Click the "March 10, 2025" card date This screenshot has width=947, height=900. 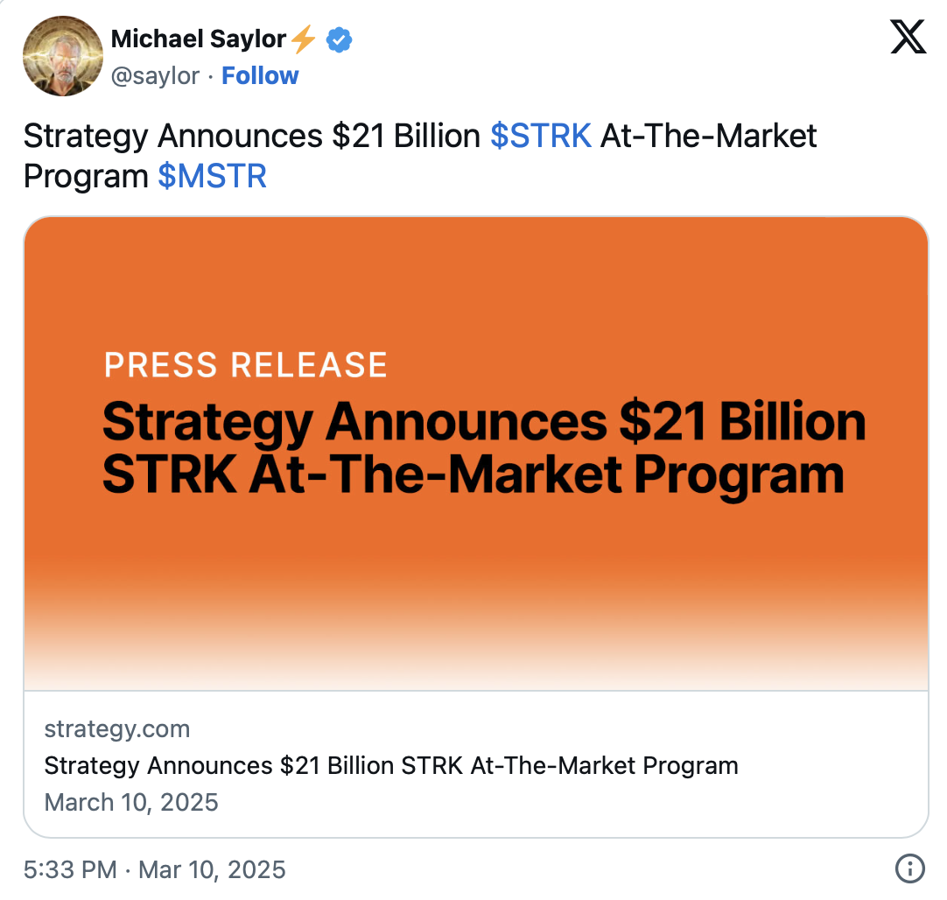pyautogui.click(x=131, y=802)
